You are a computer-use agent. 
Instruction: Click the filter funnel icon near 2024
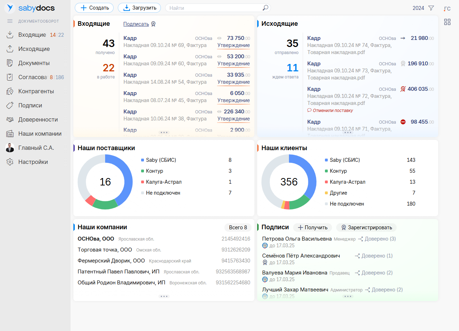pos(431,8)
